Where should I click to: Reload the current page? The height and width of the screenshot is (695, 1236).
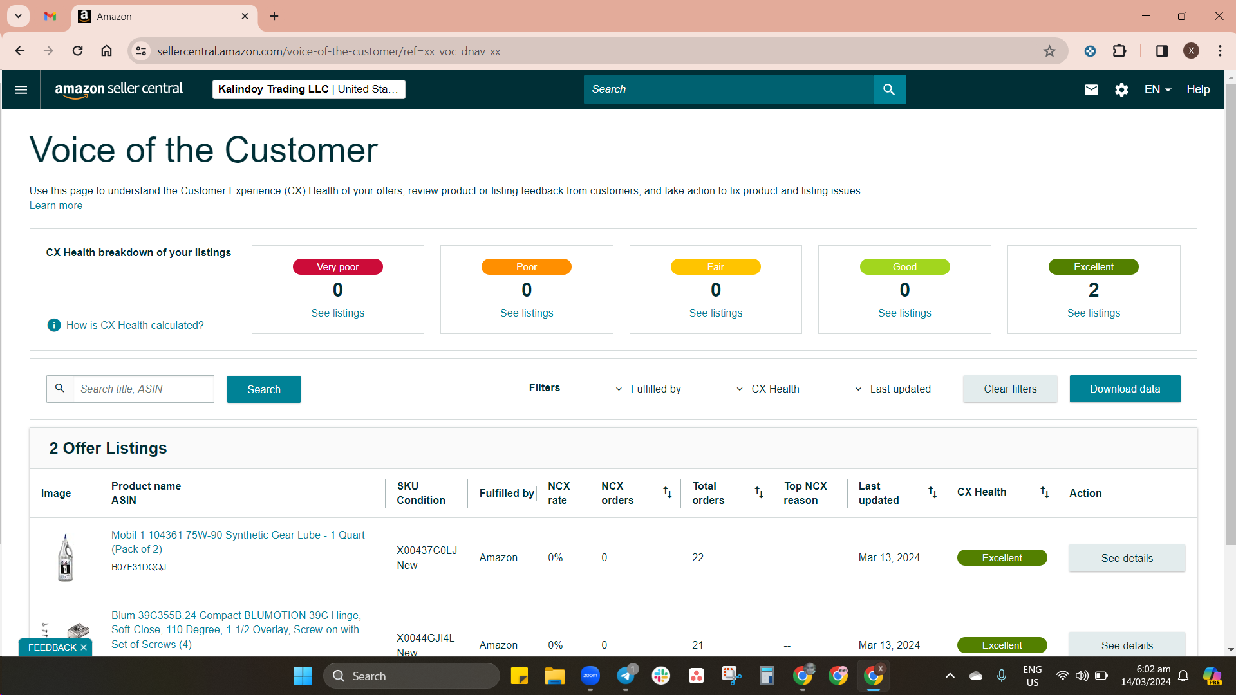coord(77,51)
